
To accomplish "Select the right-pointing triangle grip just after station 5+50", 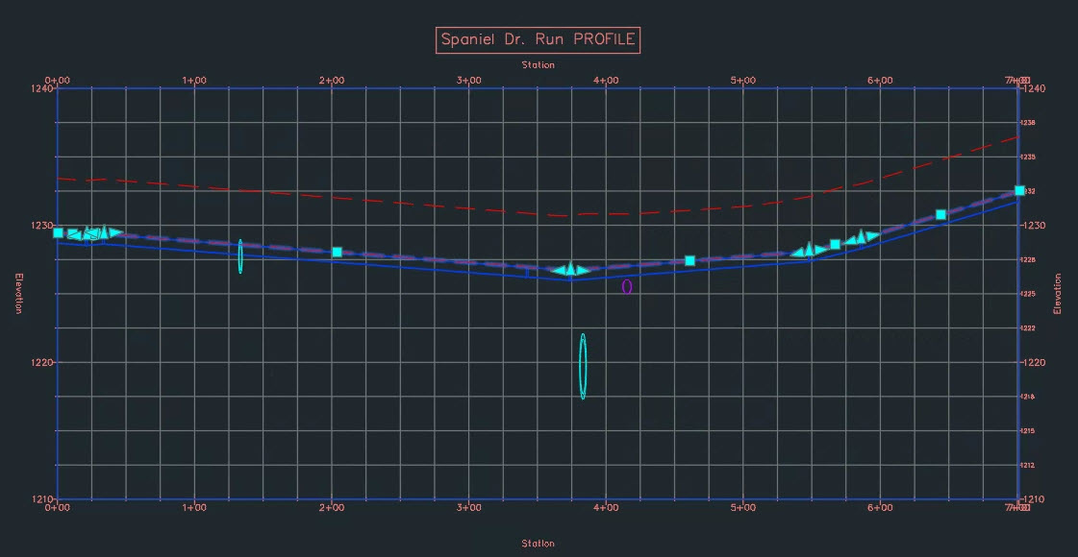I will click(x=821, y=250).
